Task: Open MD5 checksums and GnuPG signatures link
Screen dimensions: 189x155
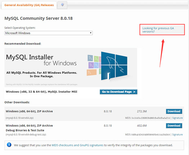Action: 77,145
